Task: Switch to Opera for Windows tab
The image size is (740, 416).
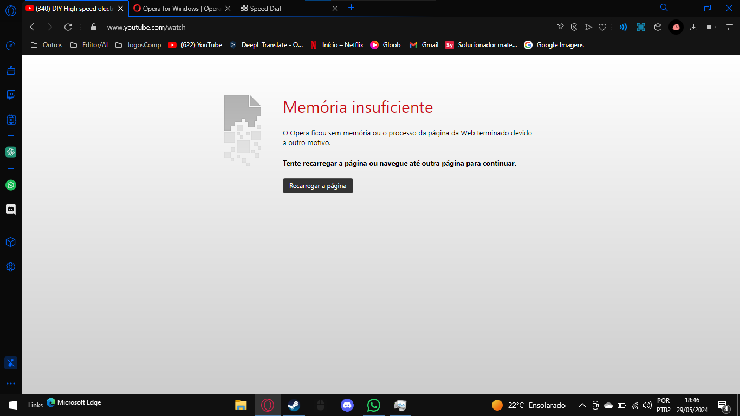Action: coord(181,9)
